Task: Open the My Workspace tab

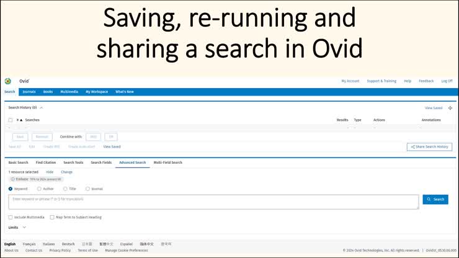Action: coord(97,92)
